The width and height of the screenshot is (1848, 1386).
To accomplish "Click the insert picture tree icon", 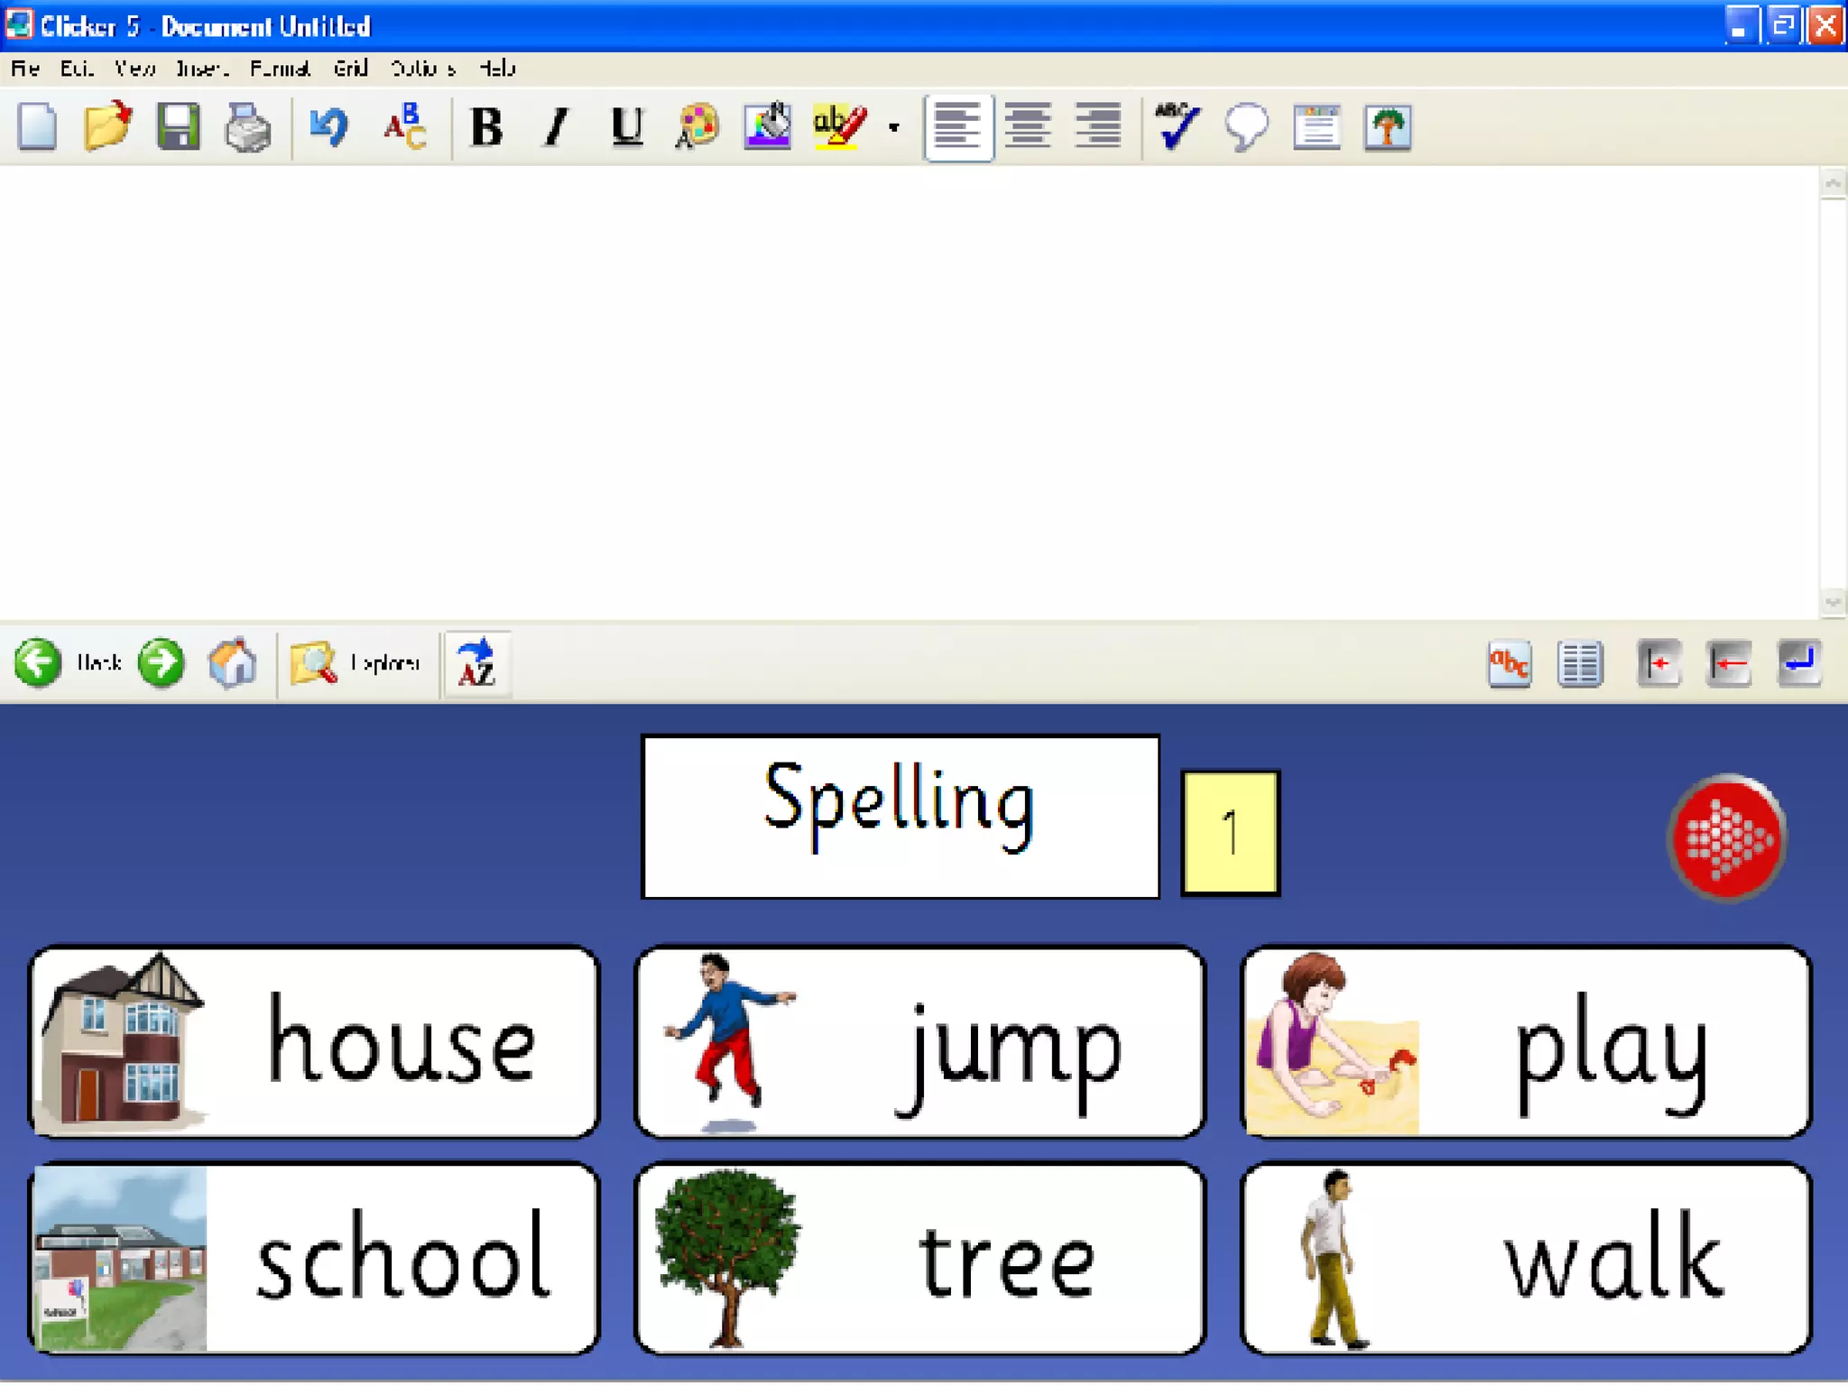I will (1387, 126).
